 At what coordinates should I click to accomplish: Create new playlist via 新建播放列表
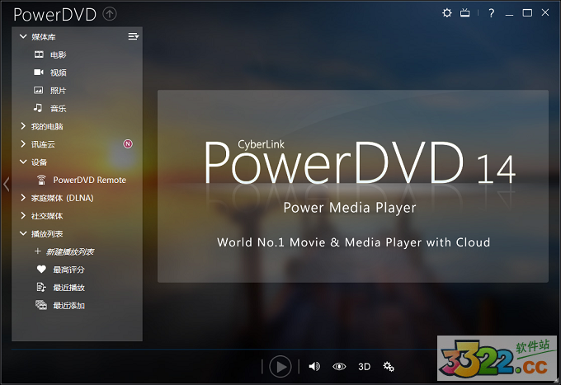(x=70, y=251)
